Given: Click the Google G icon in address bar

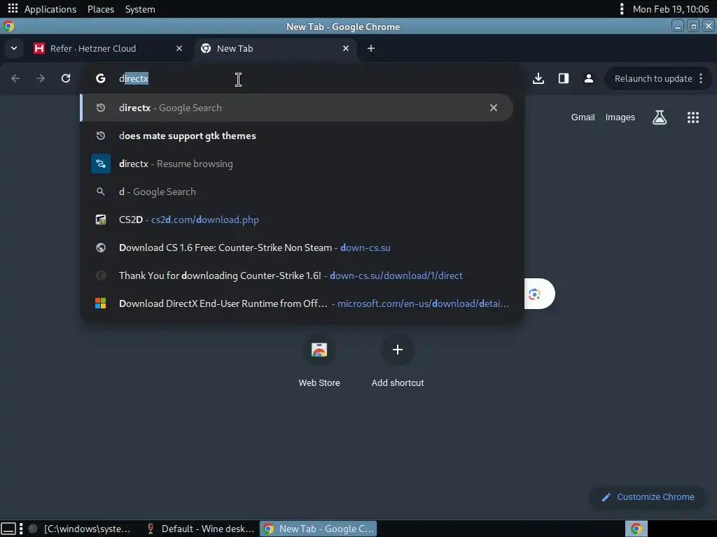Looking at the screenshot, I should 101,78.
